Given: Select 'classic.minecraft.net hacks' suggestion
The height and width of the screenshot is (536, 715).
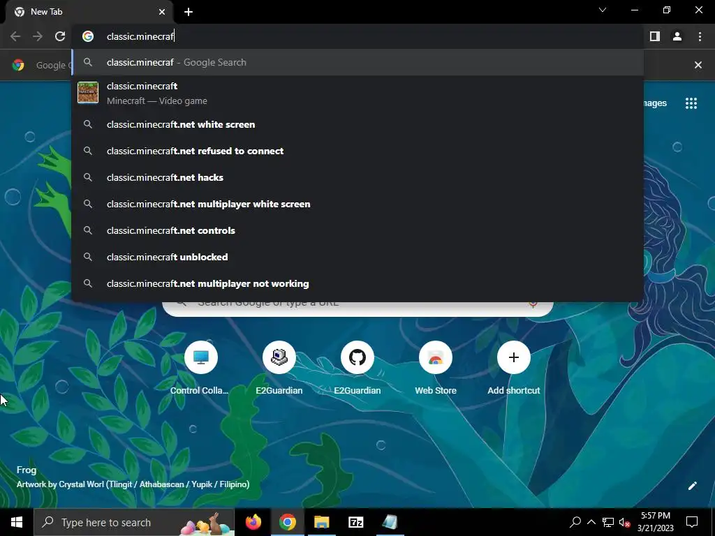Looking at the screenshot, I should click(x=358, y=177).
